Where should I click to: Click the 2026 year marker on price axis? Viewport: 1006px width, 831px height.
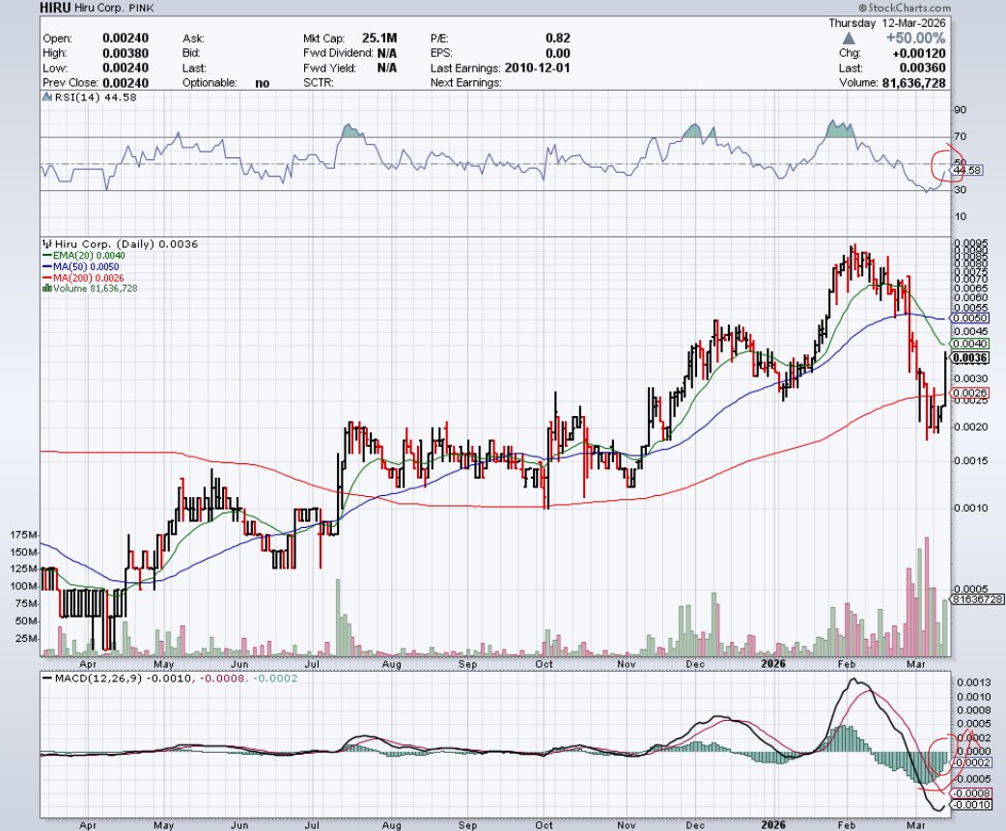pos(773,664)
